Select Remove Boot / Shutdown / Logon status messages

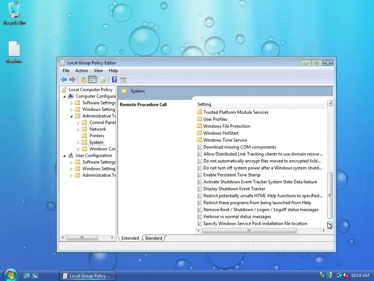261,210
